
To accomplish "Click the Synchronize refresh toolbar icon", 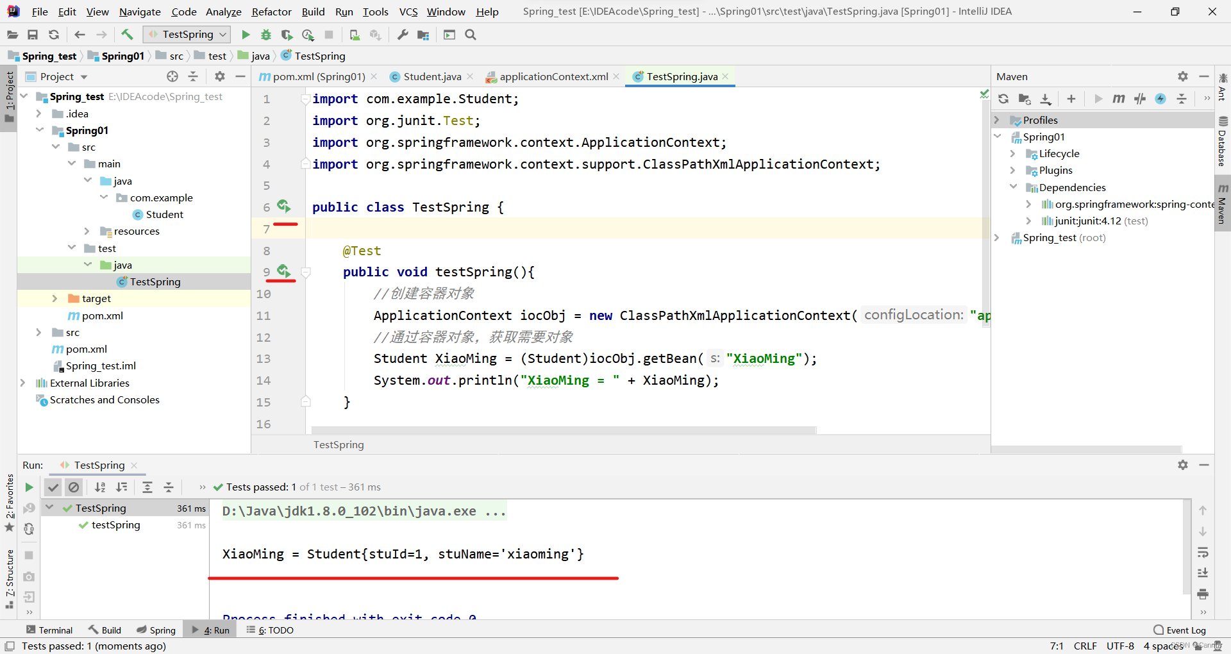I will point(54,35).
